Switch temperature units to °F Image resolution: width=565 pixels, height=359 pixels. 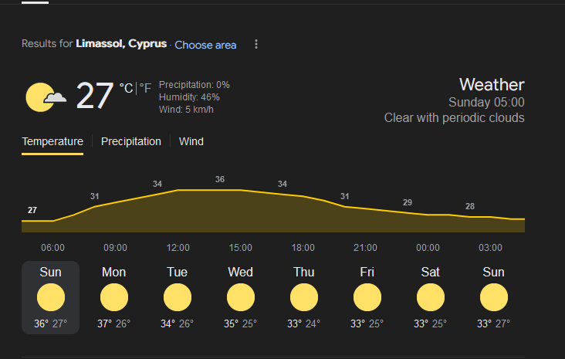(145, 88)
